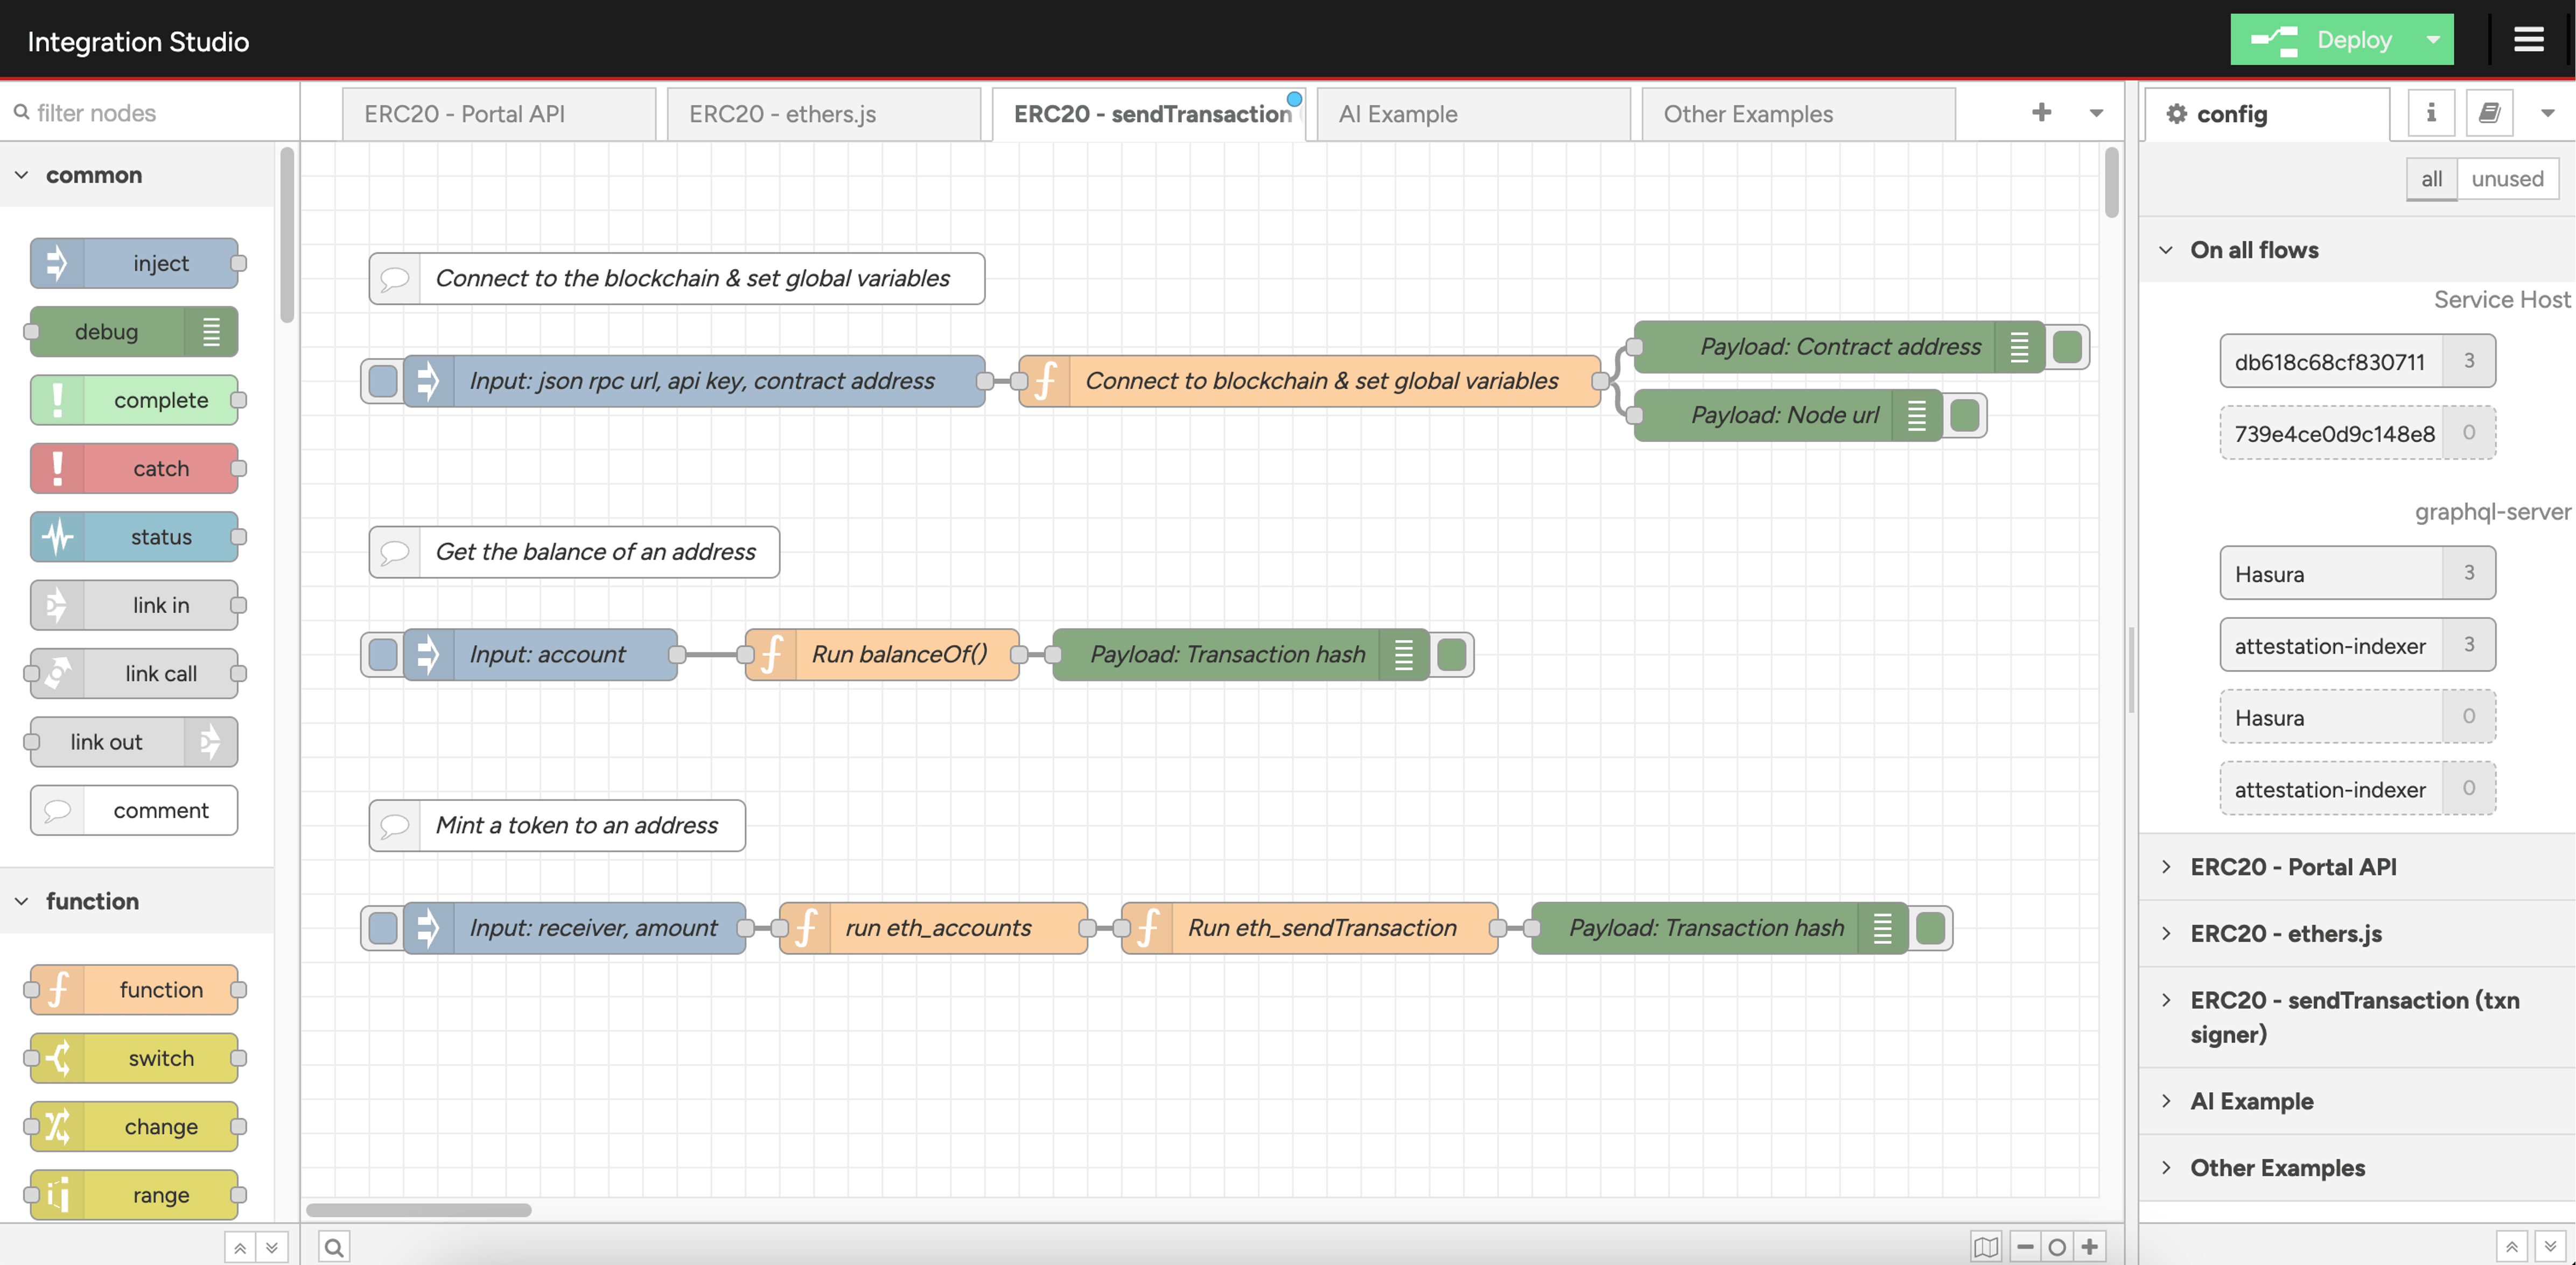Click inside the filter nodes search field
This screenshot has width=2576, height=1265.
point(140,112)
